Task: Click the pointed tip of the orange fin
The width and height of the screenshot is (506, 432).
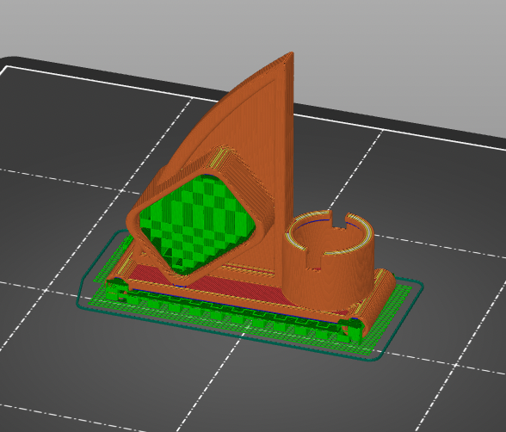Action: click(291, 55)
